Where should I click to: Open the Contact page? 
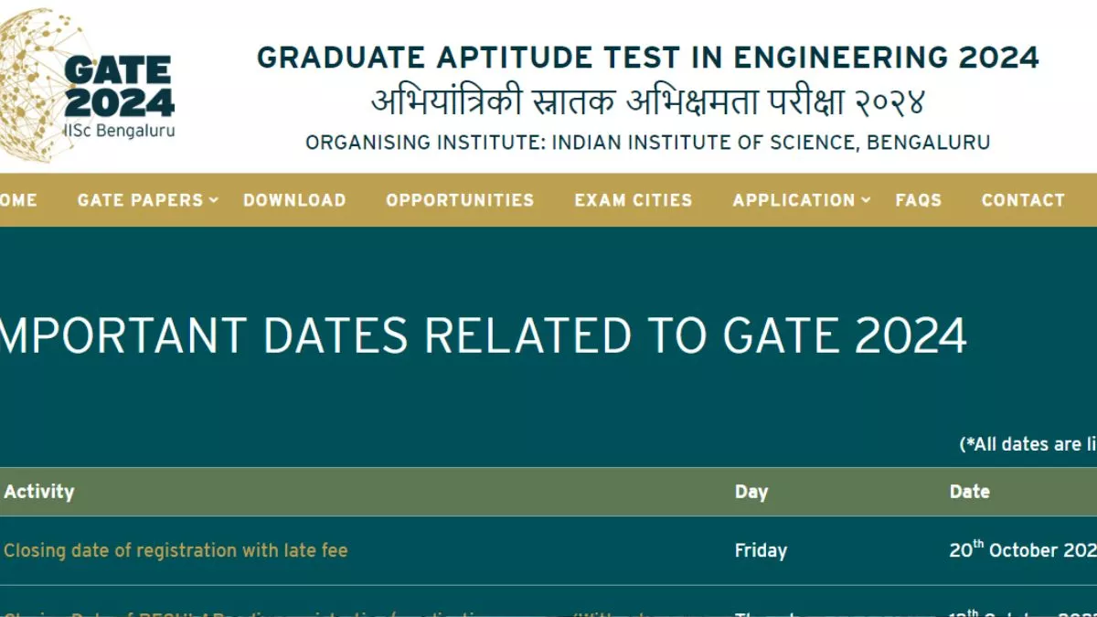1023,200
